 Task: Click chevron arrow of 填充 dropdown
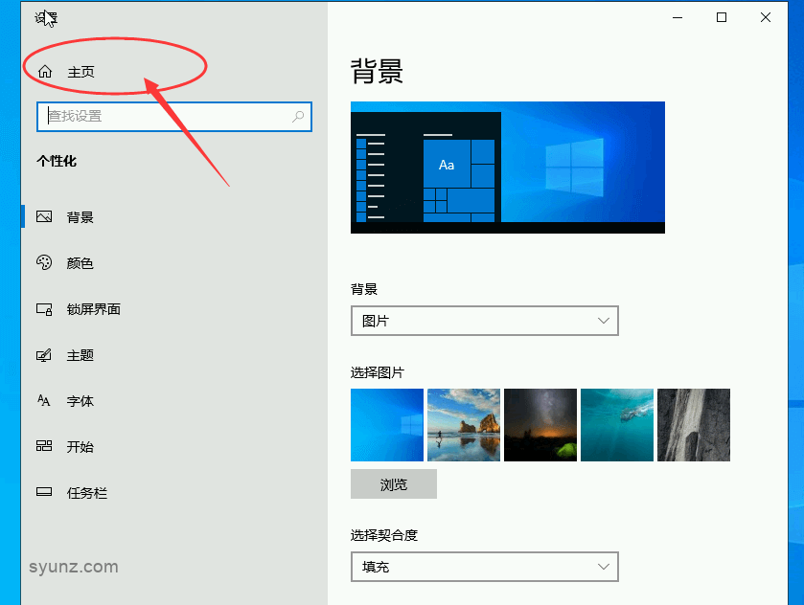click(x=604, y=567)
